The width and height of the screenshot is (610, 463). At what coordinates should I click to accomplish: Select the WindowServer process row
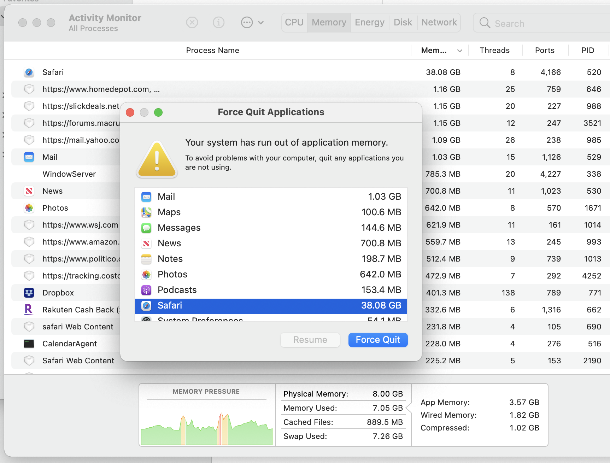pos(69,174)
